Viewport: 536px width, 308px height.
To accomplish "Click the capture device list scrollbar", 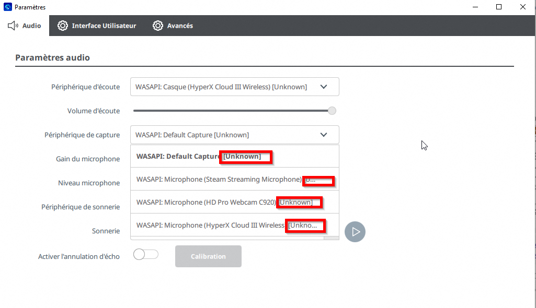I will click(x=331, y=238).
